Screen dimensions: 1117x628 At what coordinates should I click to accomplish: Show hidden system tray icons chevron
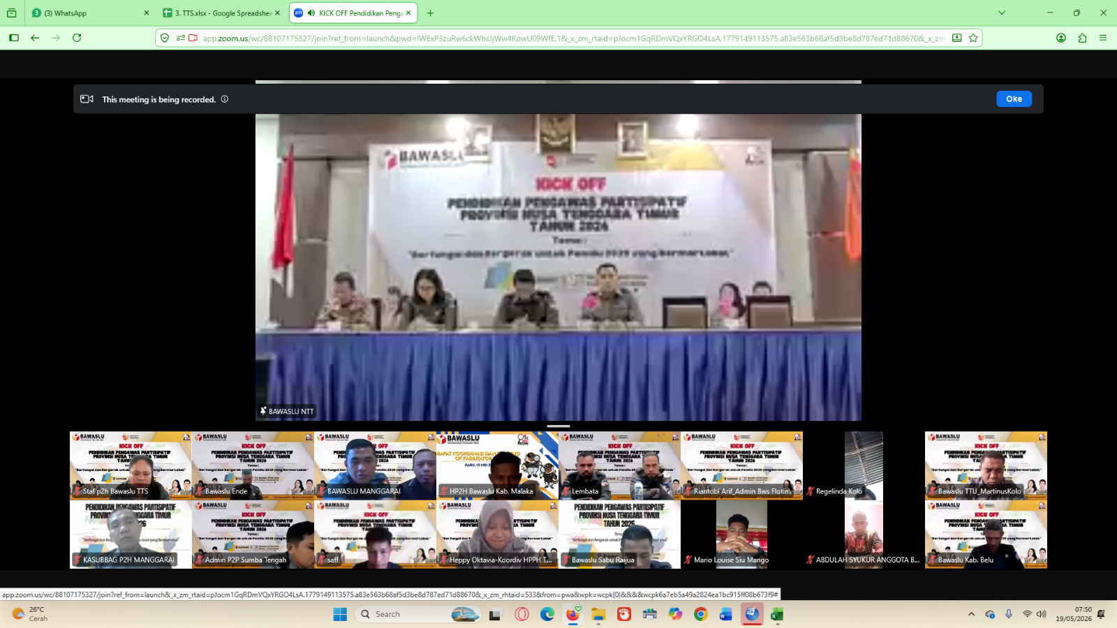[x=971, y=614]
